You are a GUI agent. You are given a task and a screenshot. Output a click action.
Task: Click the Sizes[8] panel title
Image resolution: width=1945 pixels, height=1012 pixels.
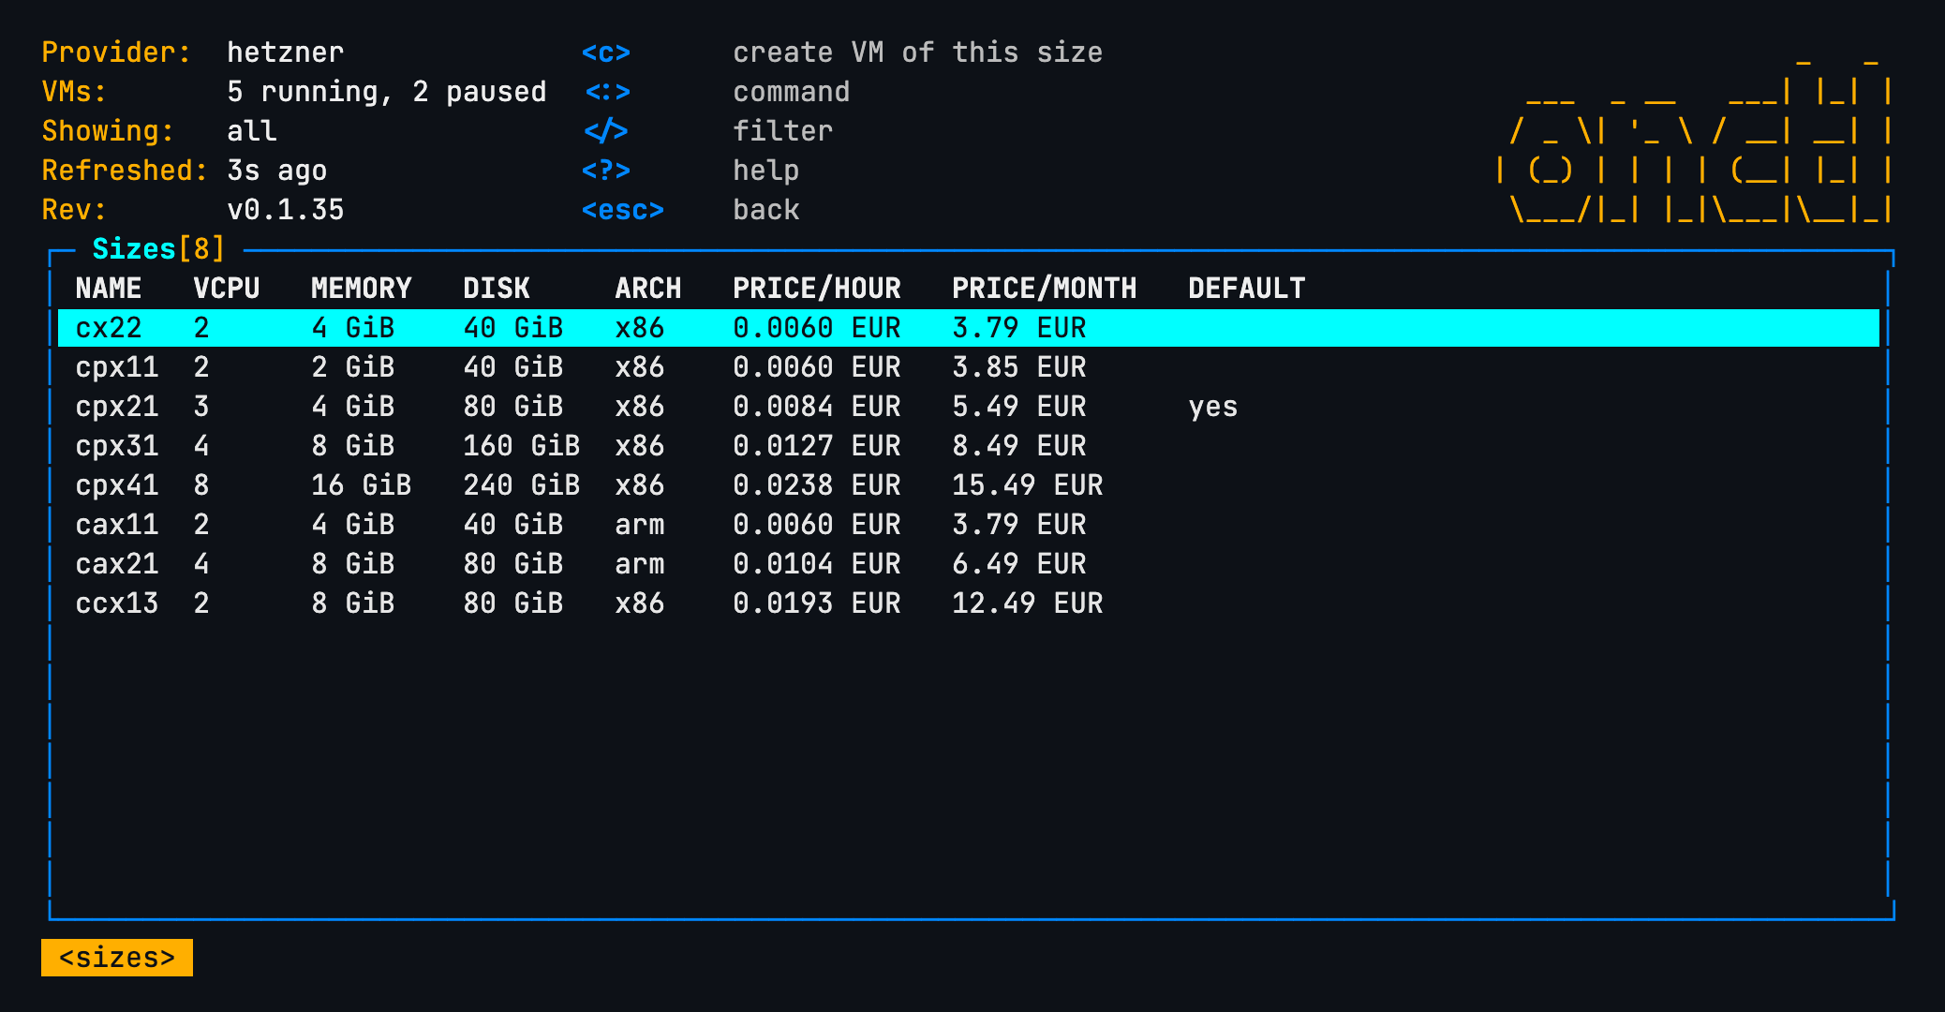158,249
